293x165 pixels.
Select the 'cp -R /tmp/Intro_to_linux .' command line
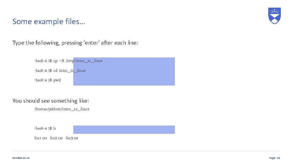point(70,61)
